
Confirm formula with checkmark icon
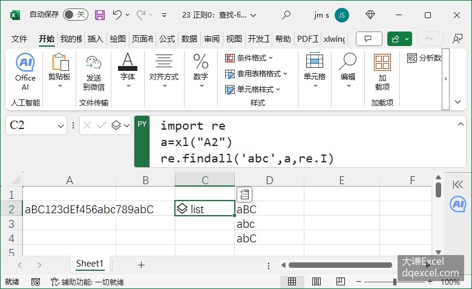[102, 125]
